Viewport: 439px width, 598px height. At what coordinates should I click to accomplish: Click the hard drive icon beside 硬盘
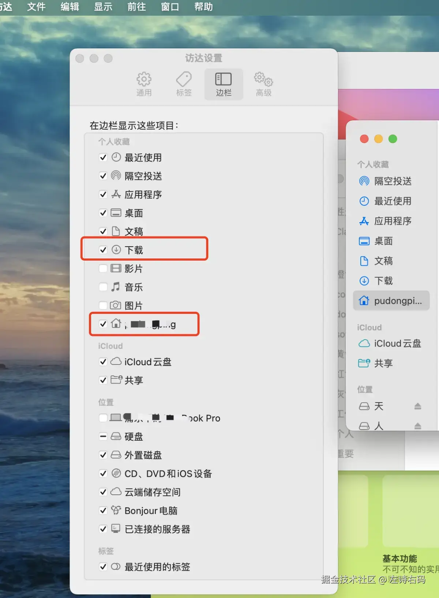point(116,436)
